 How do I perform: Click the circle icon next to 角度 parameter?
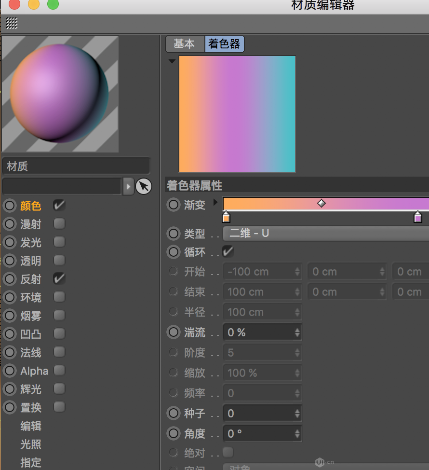point(173,433)
